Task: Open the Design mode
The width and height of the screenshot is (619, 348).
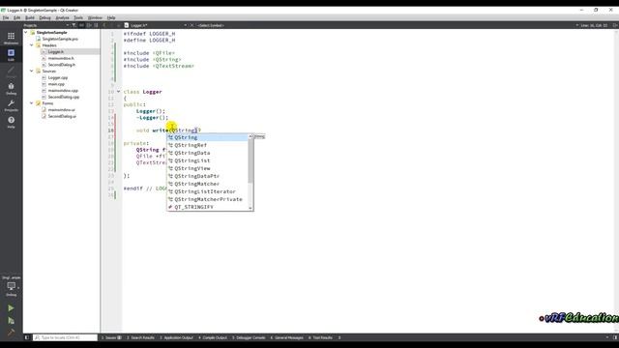Action: (x=11, y=72)
